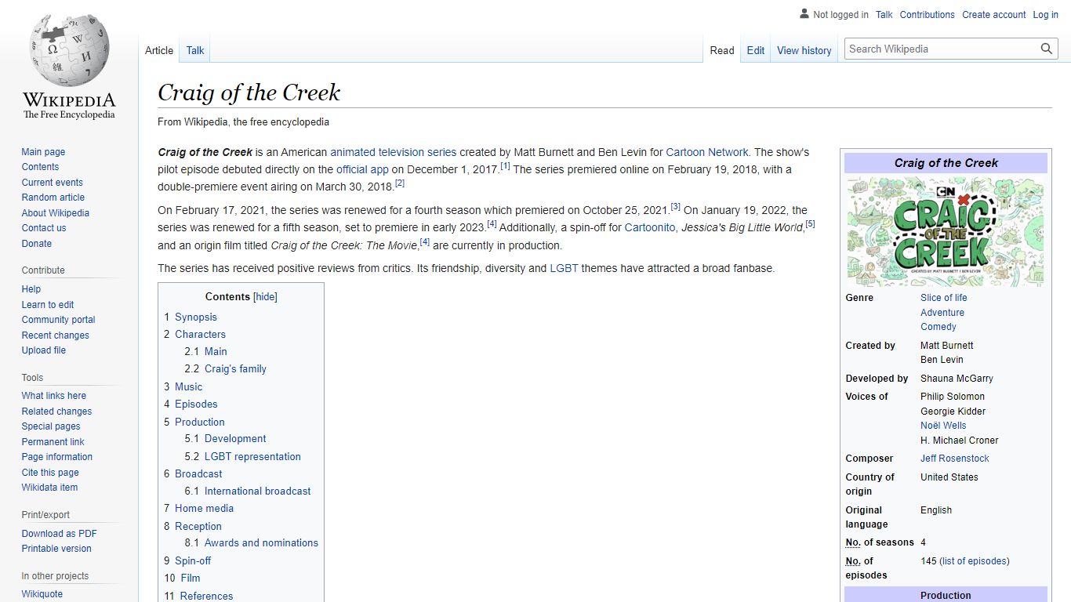Open the View history tab
This screenshot has width=1071, height=602.
tap(804, 50)
